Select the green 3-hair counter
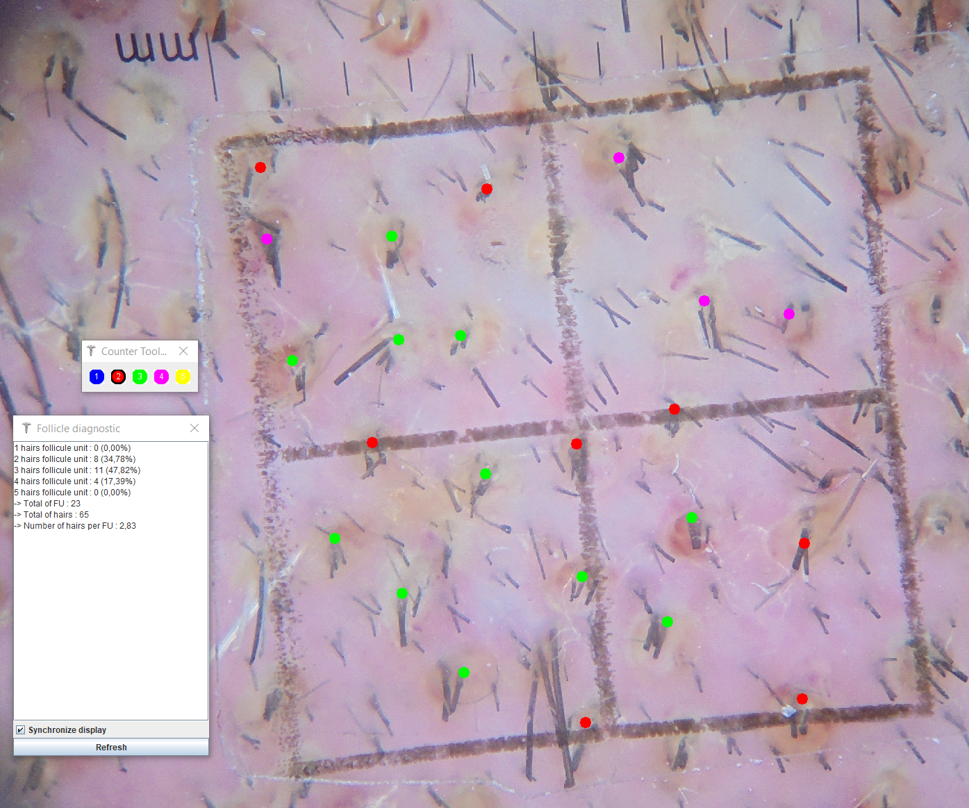Screen dimensions: 969x808 click(x=140, y=377)
